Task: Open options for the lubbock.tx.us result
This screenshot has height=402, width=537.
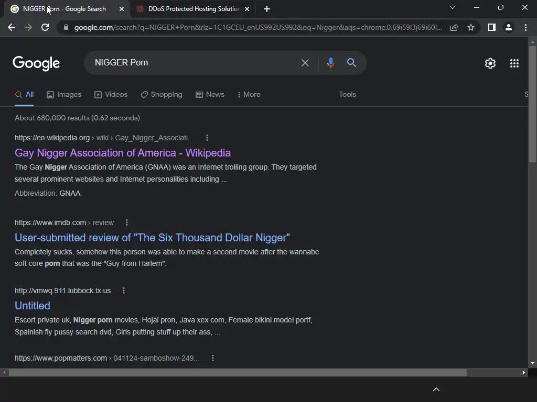Action: coord(124,291)
